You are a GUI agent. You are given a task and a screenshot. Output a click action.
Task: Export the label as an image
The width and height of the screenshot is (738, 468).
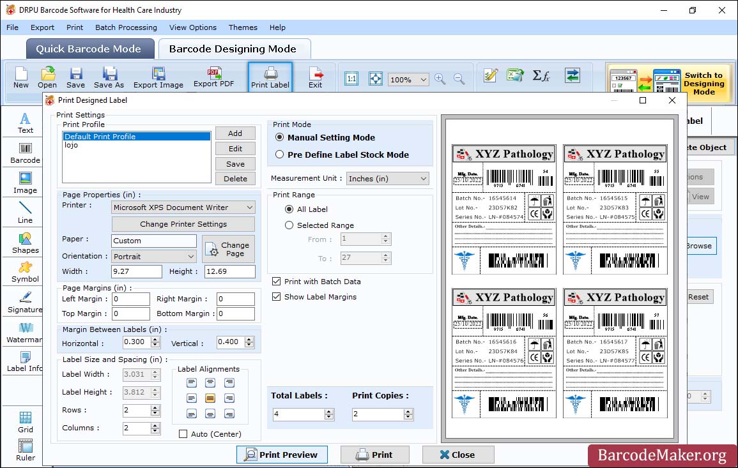[158, 77]
